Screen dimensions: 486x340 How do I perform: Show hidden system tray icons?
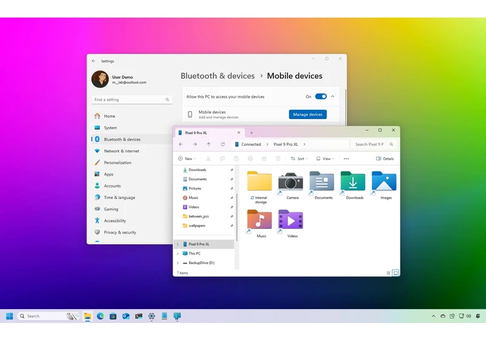tap(433, 316)
